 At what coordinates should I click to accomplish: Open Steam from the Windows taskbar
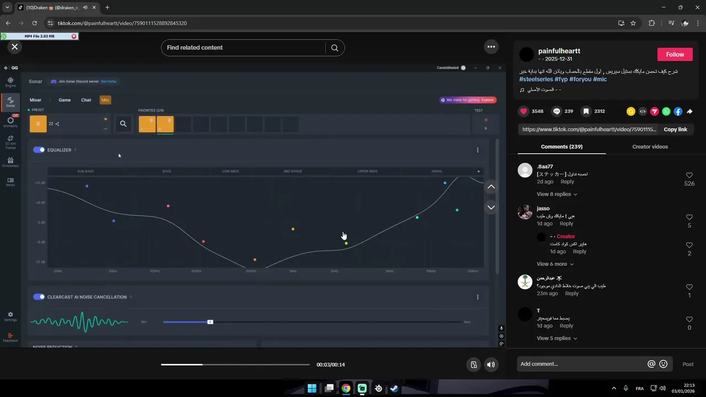pos(394,388)
